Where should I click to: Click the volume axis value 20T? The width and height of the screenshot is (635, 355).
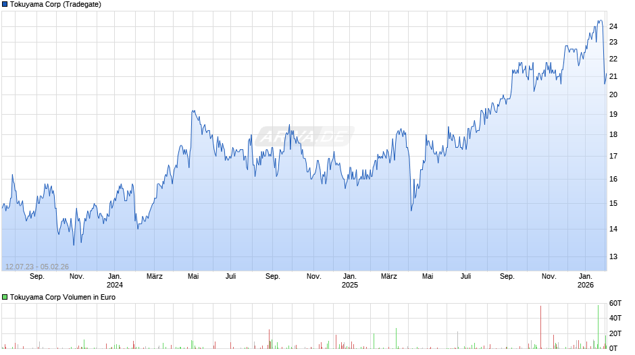615,333
